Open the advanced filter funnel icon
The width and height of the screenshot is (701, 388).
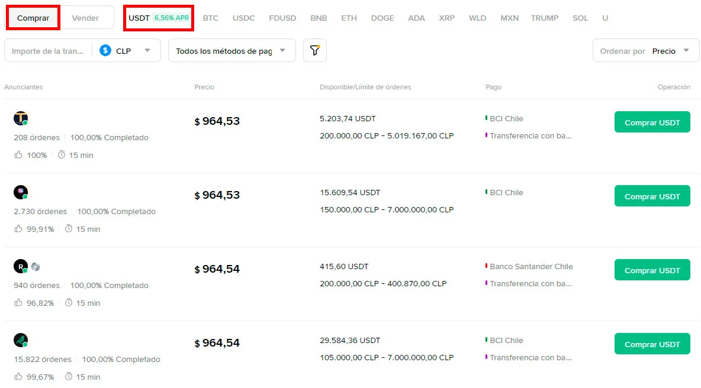tap(315, 50)
